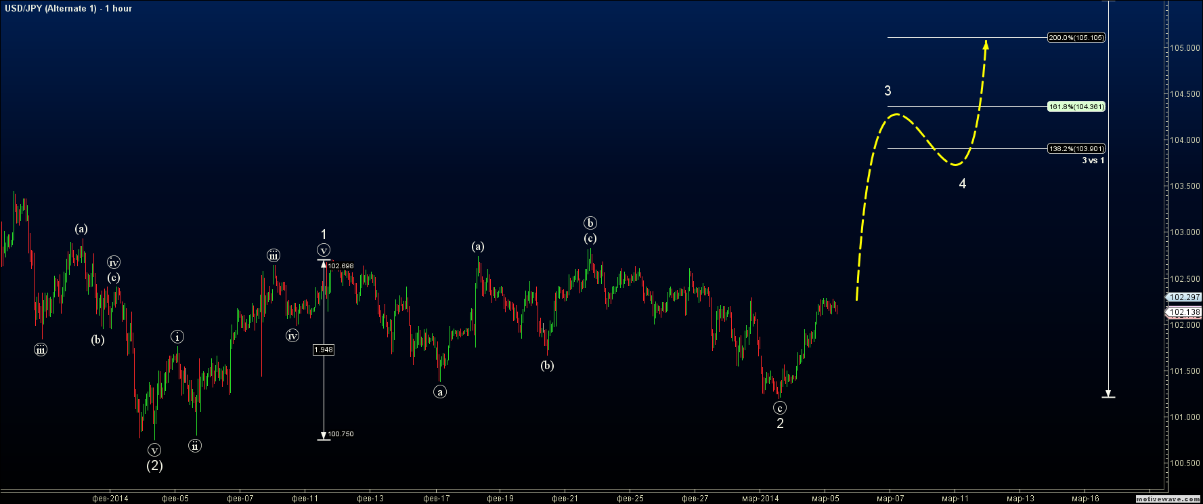Select the circled v label above (2)
The image size is (1203, 504).
pyautogui.click(x=155, y=450)
